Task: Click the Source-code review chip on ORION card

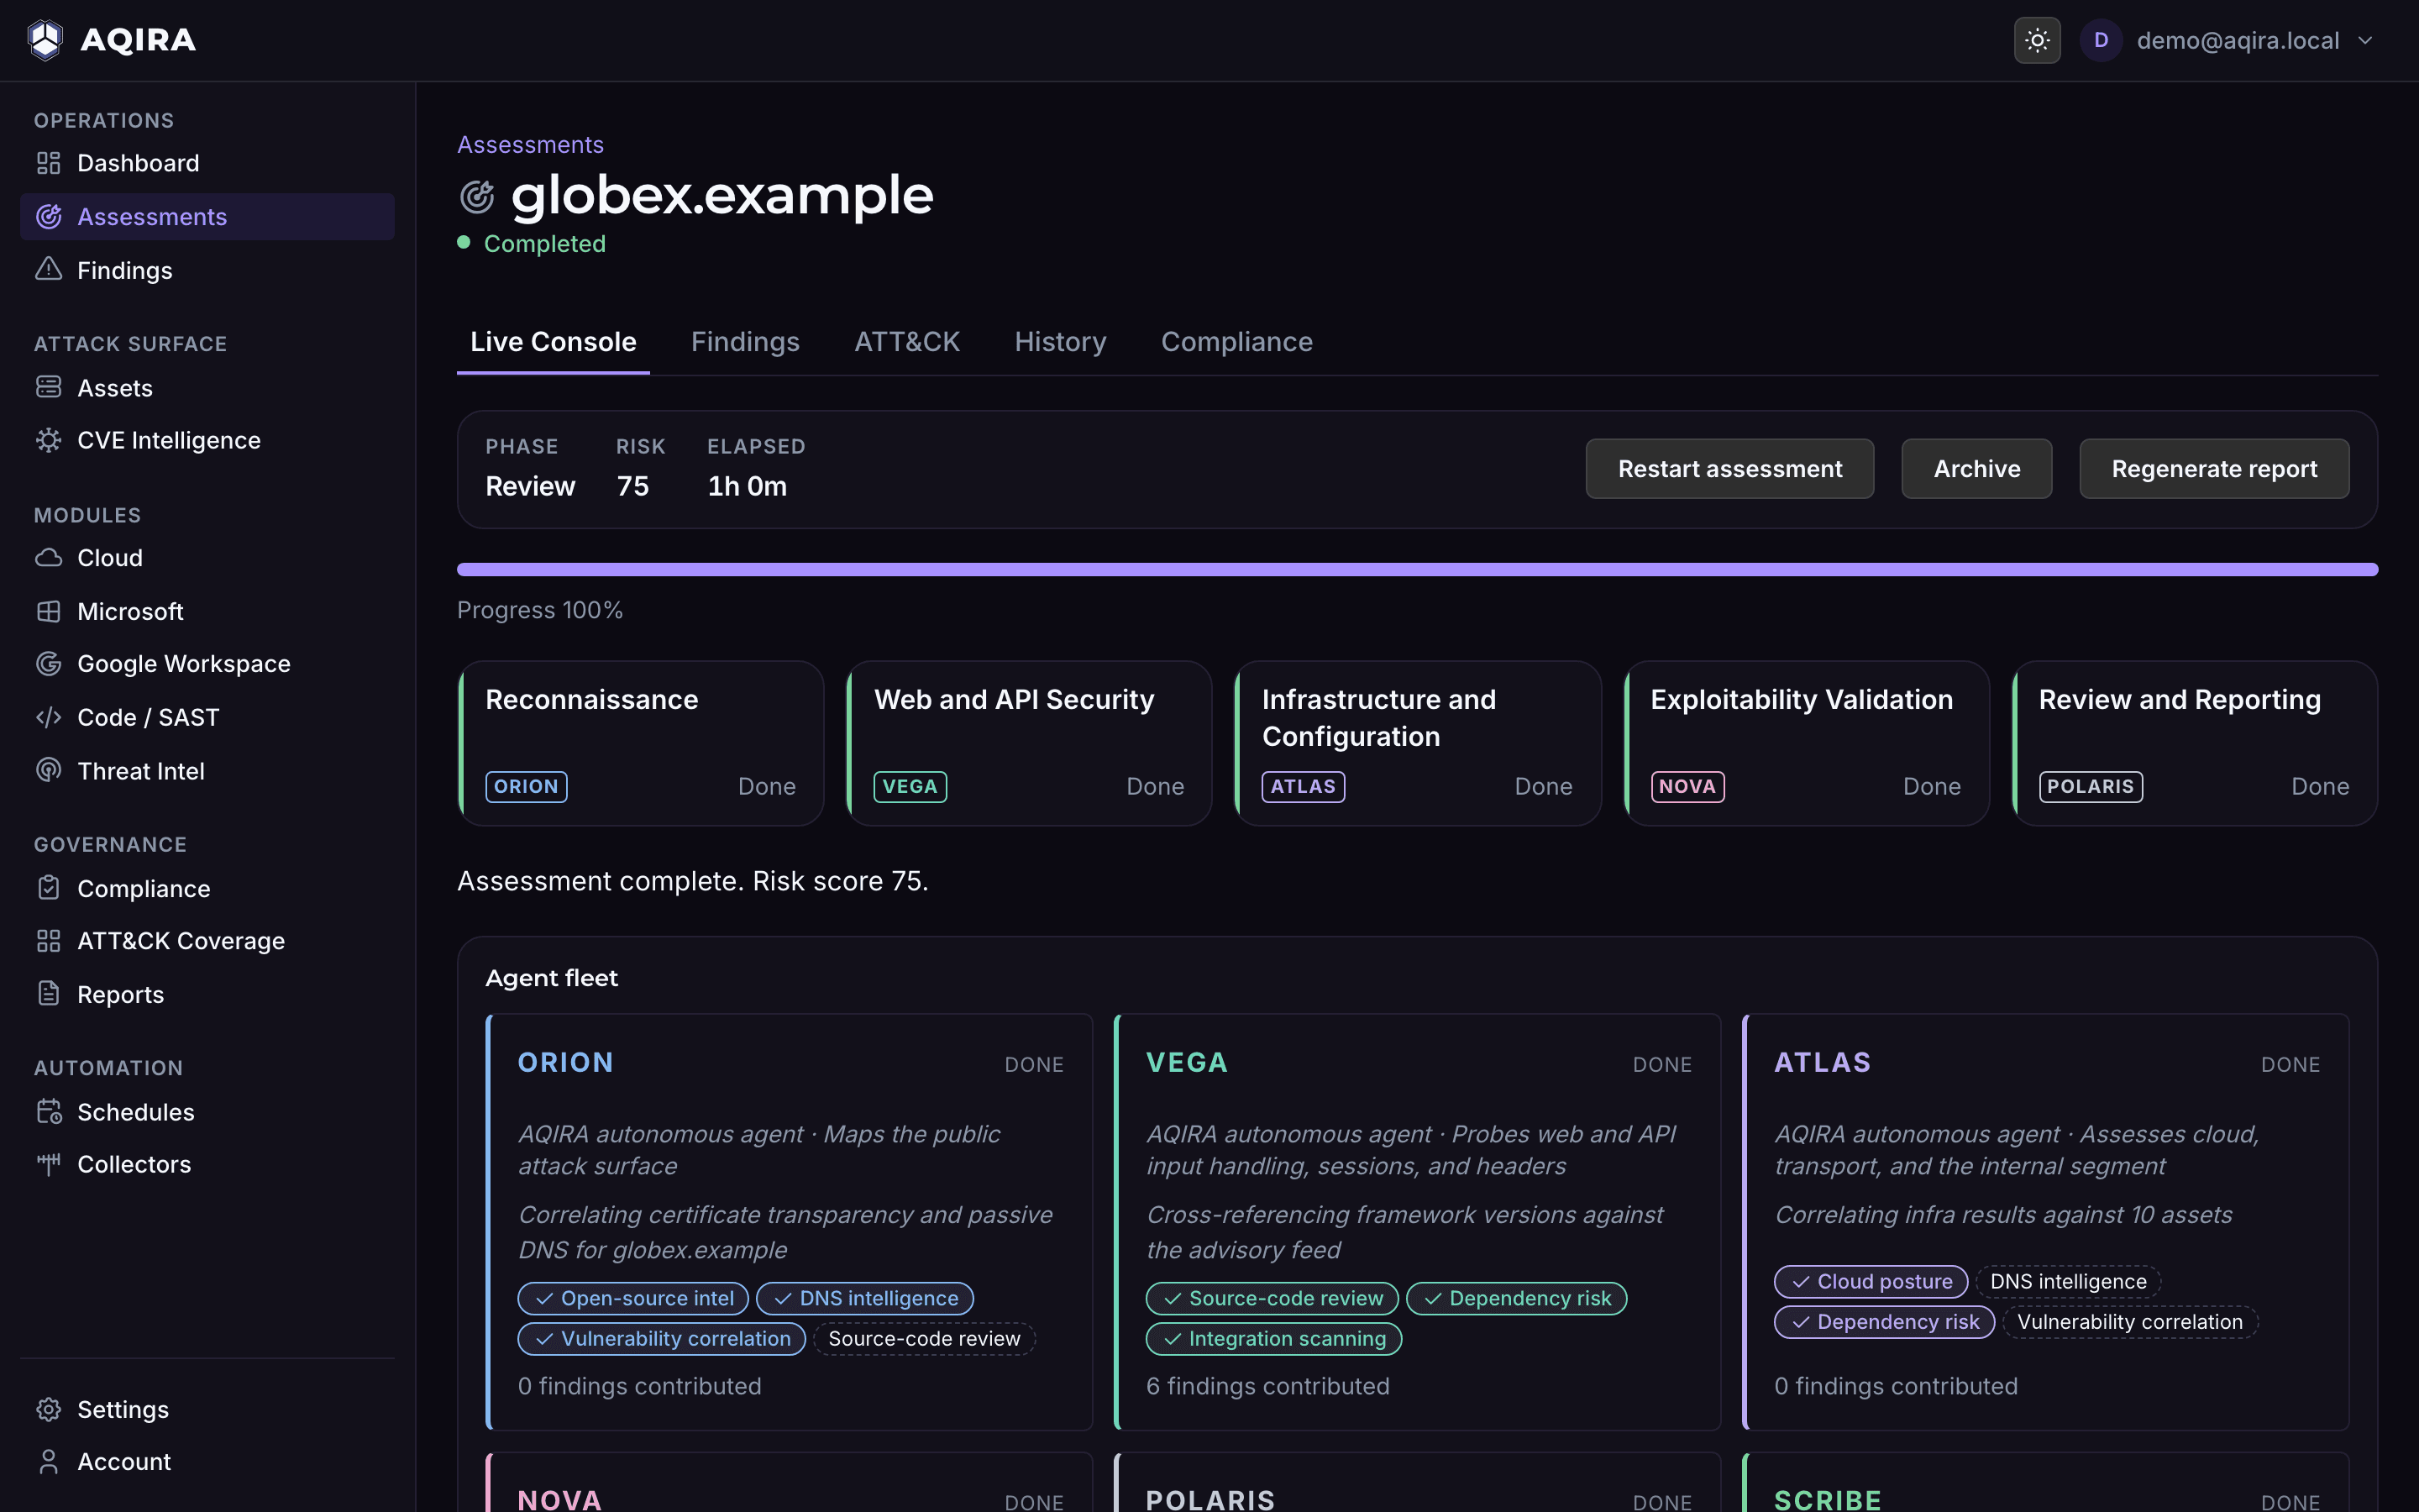Action: (x=925, y=1338)
